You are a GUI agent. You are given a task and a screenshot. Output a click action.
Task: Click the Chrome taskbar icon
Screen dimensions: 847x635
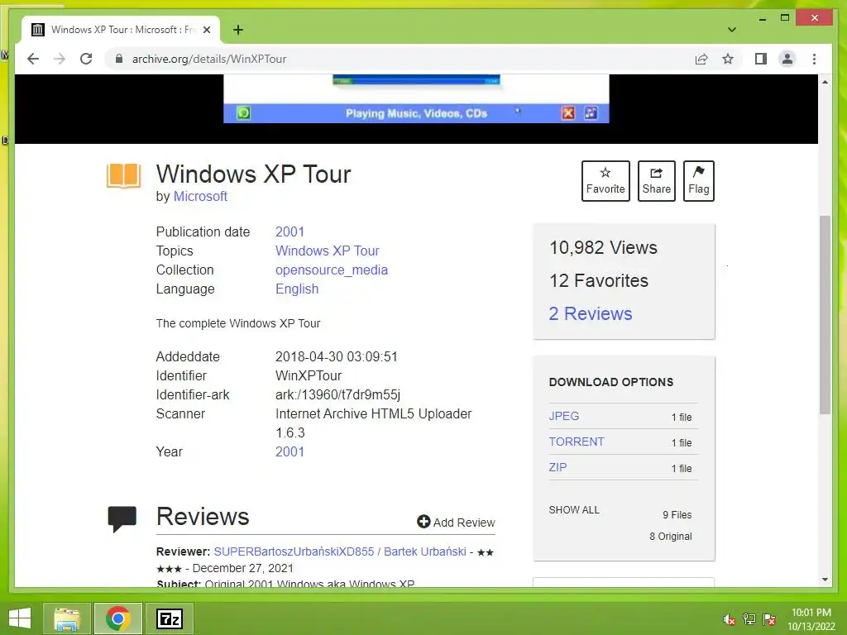[x=117, y=618]
